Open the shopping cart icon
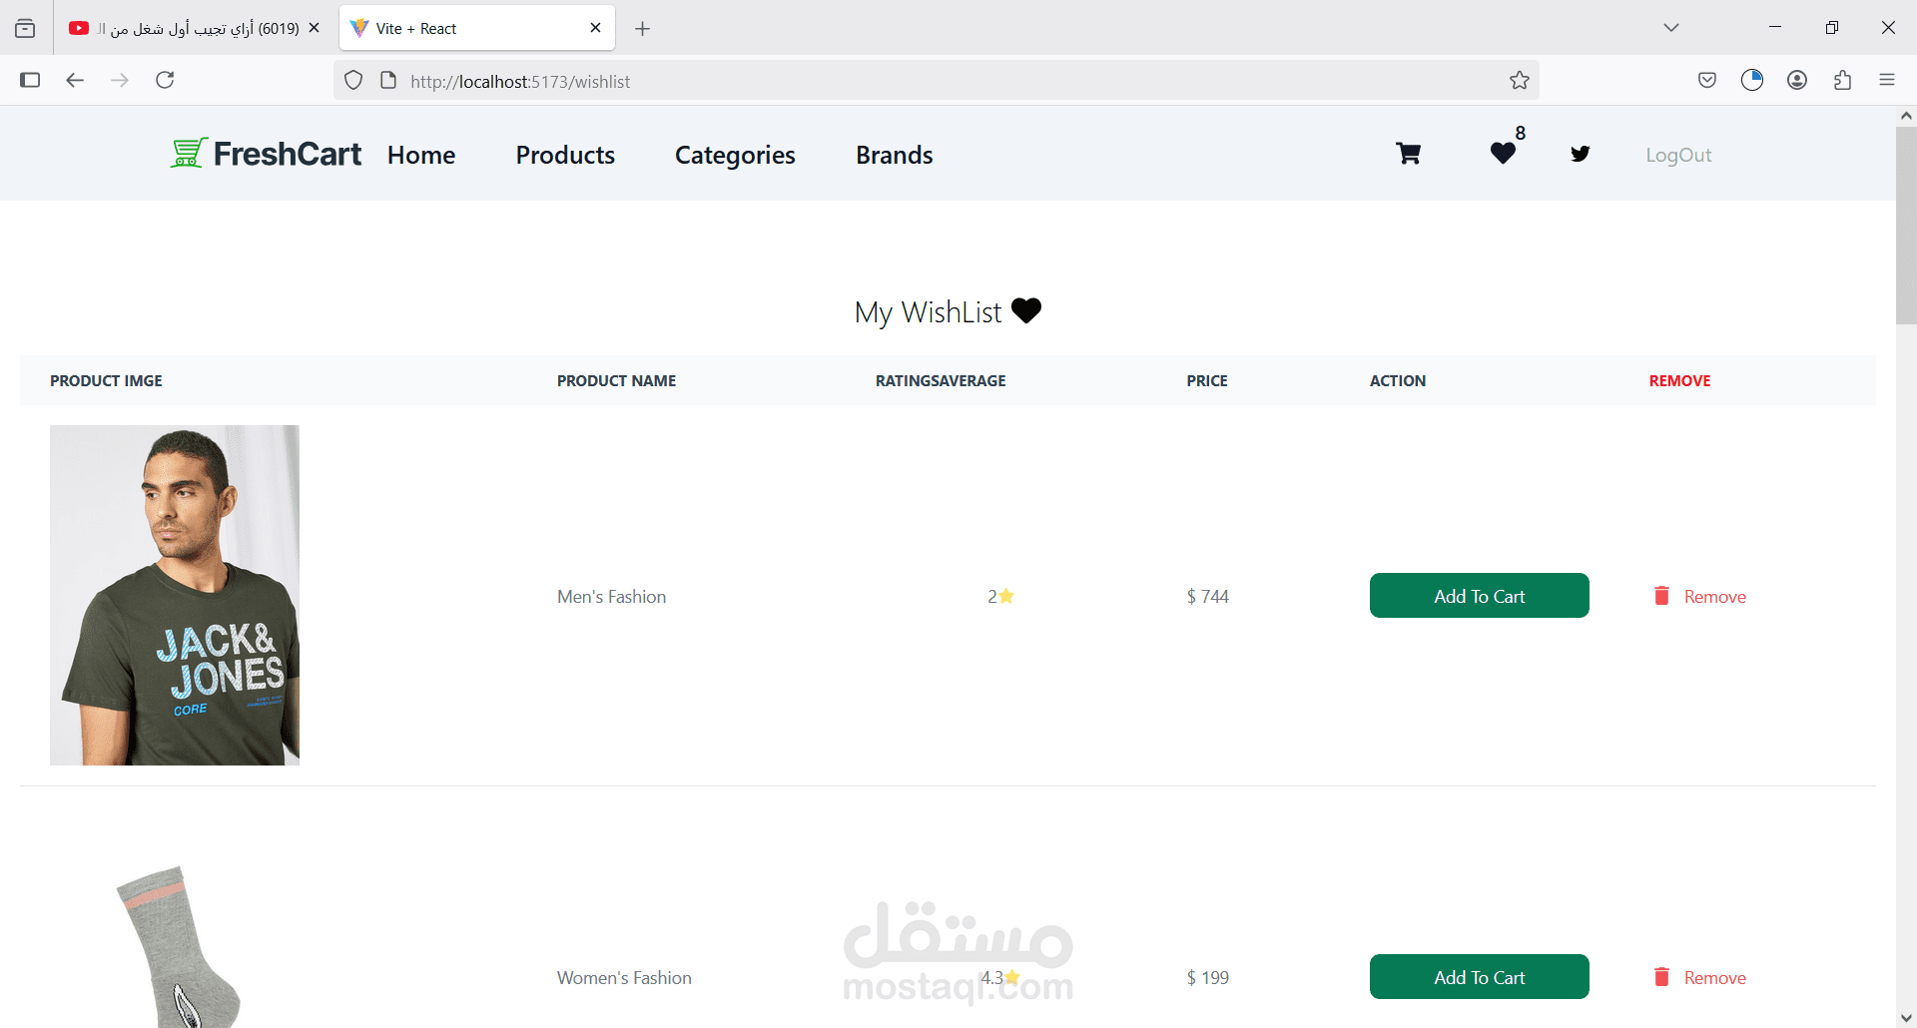Image resolution: width=1917 pixels, height=1028 pixels. tap(1408, 154)
